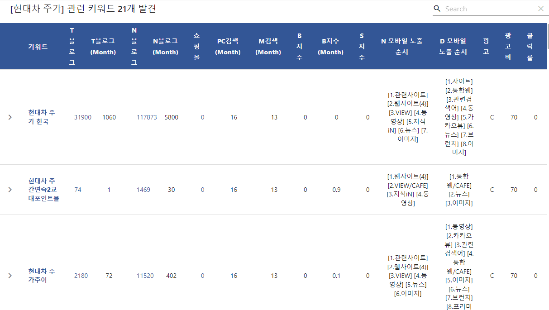Sort by 키워드 column header
The height and width of the screenshot is (310, 549).
[x=38, y=47]
